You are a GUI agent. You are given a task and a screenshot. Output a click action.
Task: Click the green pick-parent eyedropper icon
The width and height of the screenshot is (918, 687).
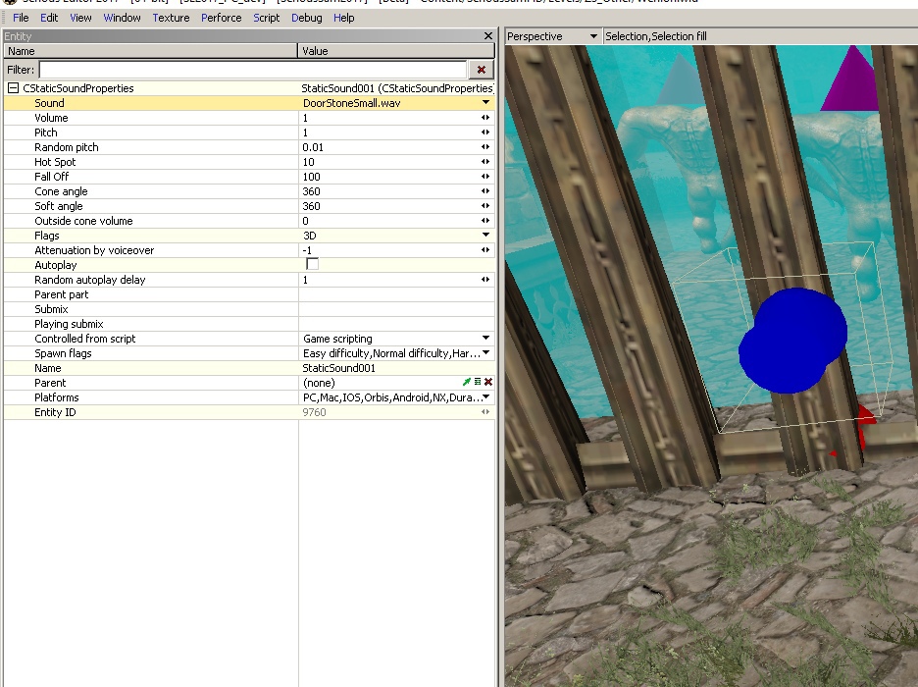[467, 382]
